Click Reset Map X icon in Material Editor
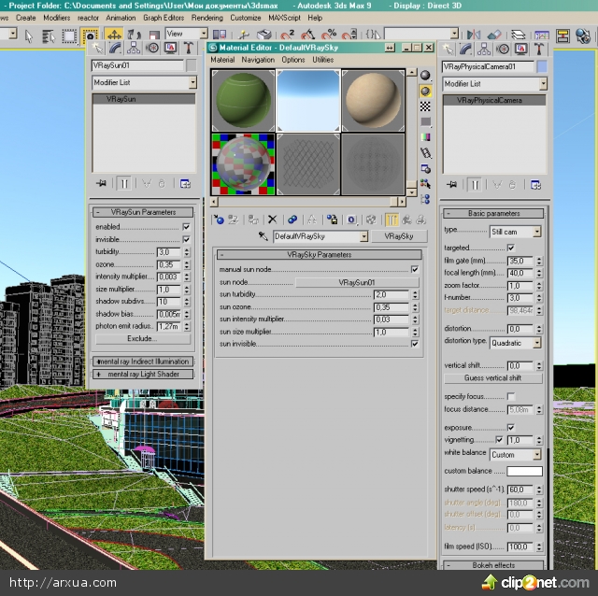Viewport: 598px width, 596px height. 272,220
